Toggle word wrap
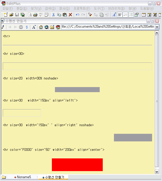Screen dimensions: 162x181 click(120, 15)
